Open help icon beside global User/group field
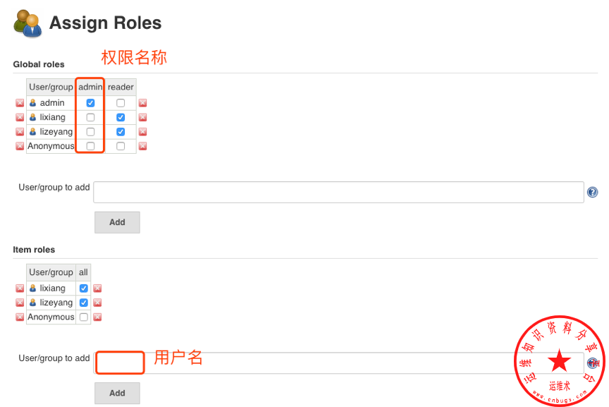The width and height of the screenshot is (609, 407). pyautogui.click(x=592, y=192)
